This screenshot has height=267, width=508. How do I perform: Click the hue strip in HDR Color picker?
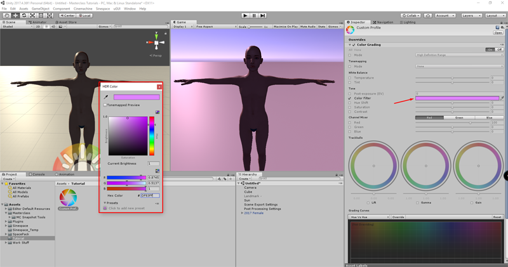(152, 136)
